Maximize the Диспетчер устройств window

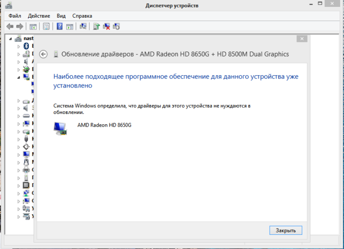(x=320, y=3)
